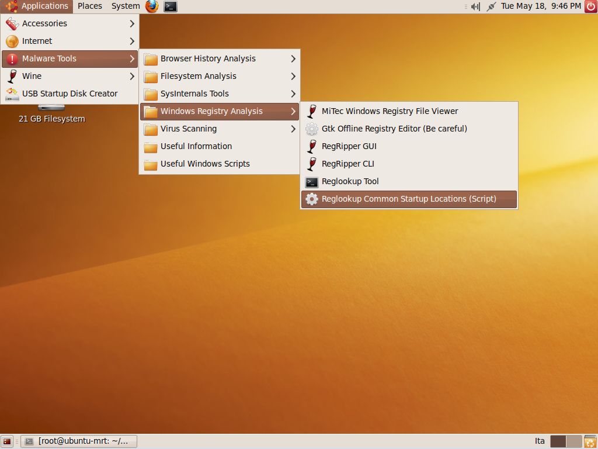Image resolution: width=598 pixels, height=449 pixels.
Task: Switch to the second workspace
Action: tap(574, 441)
